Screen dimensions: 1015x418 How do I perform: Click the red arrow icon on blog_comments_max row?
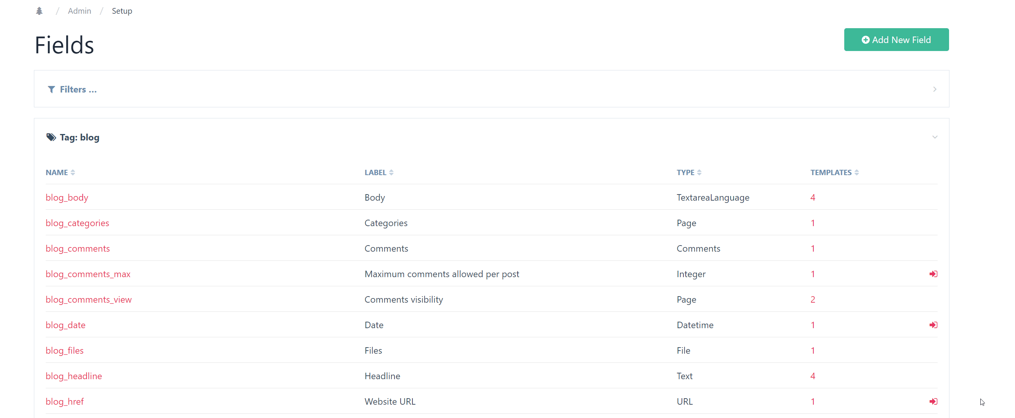(933, 274)
